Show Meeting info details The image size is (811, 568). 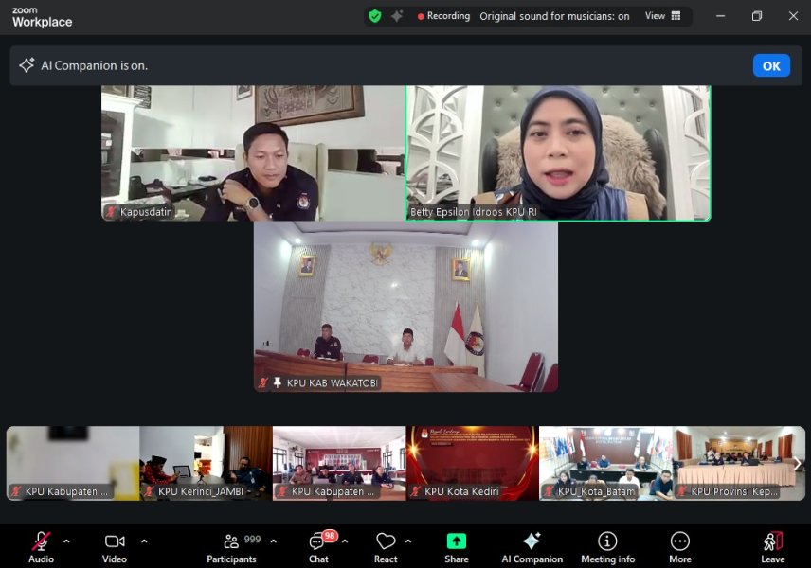point(607,546)
